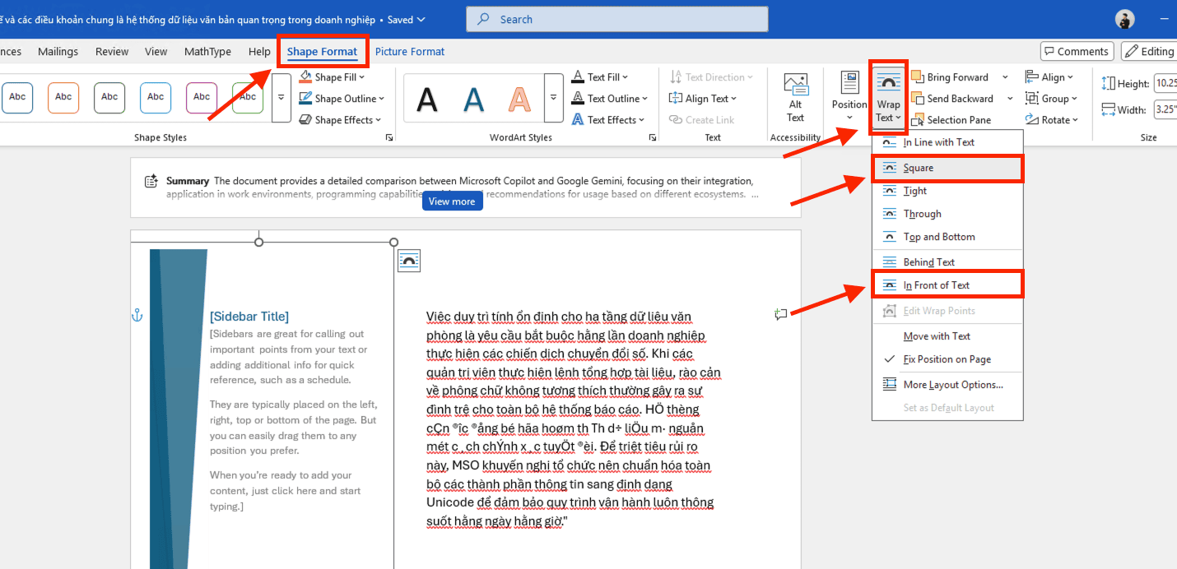The image size is (1177, 569).
Task: Click the Search box in title bar
Action: coord(616,19)
